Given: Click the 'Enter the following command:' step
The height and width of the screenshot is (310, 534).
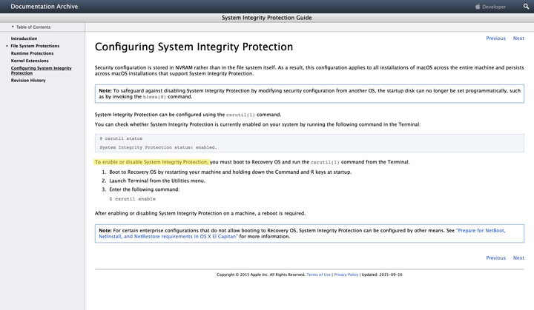Looking at the screenshot, I should [x=145, y=189].
